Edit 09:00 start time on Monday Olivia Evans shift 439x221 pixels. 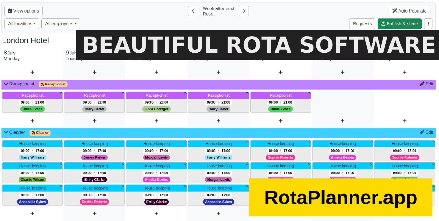point(25,102)
